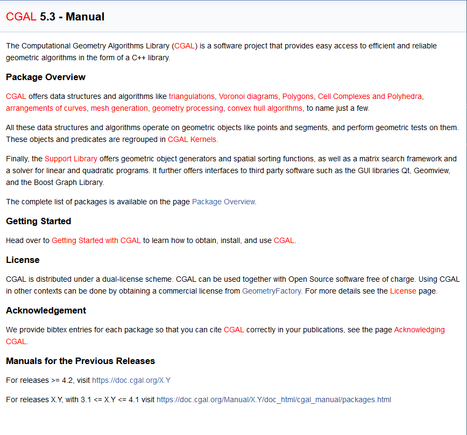Open the CGAL link in parentheses in the intro
The height and width of the screenshot is (435, 467).
(x=185, y=46)
